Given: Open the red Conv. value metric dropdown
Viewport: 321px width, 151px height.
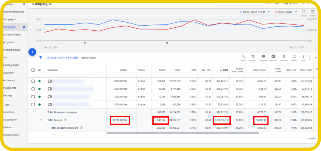Looking at the screenshot, I should click(x=287, y=12).
